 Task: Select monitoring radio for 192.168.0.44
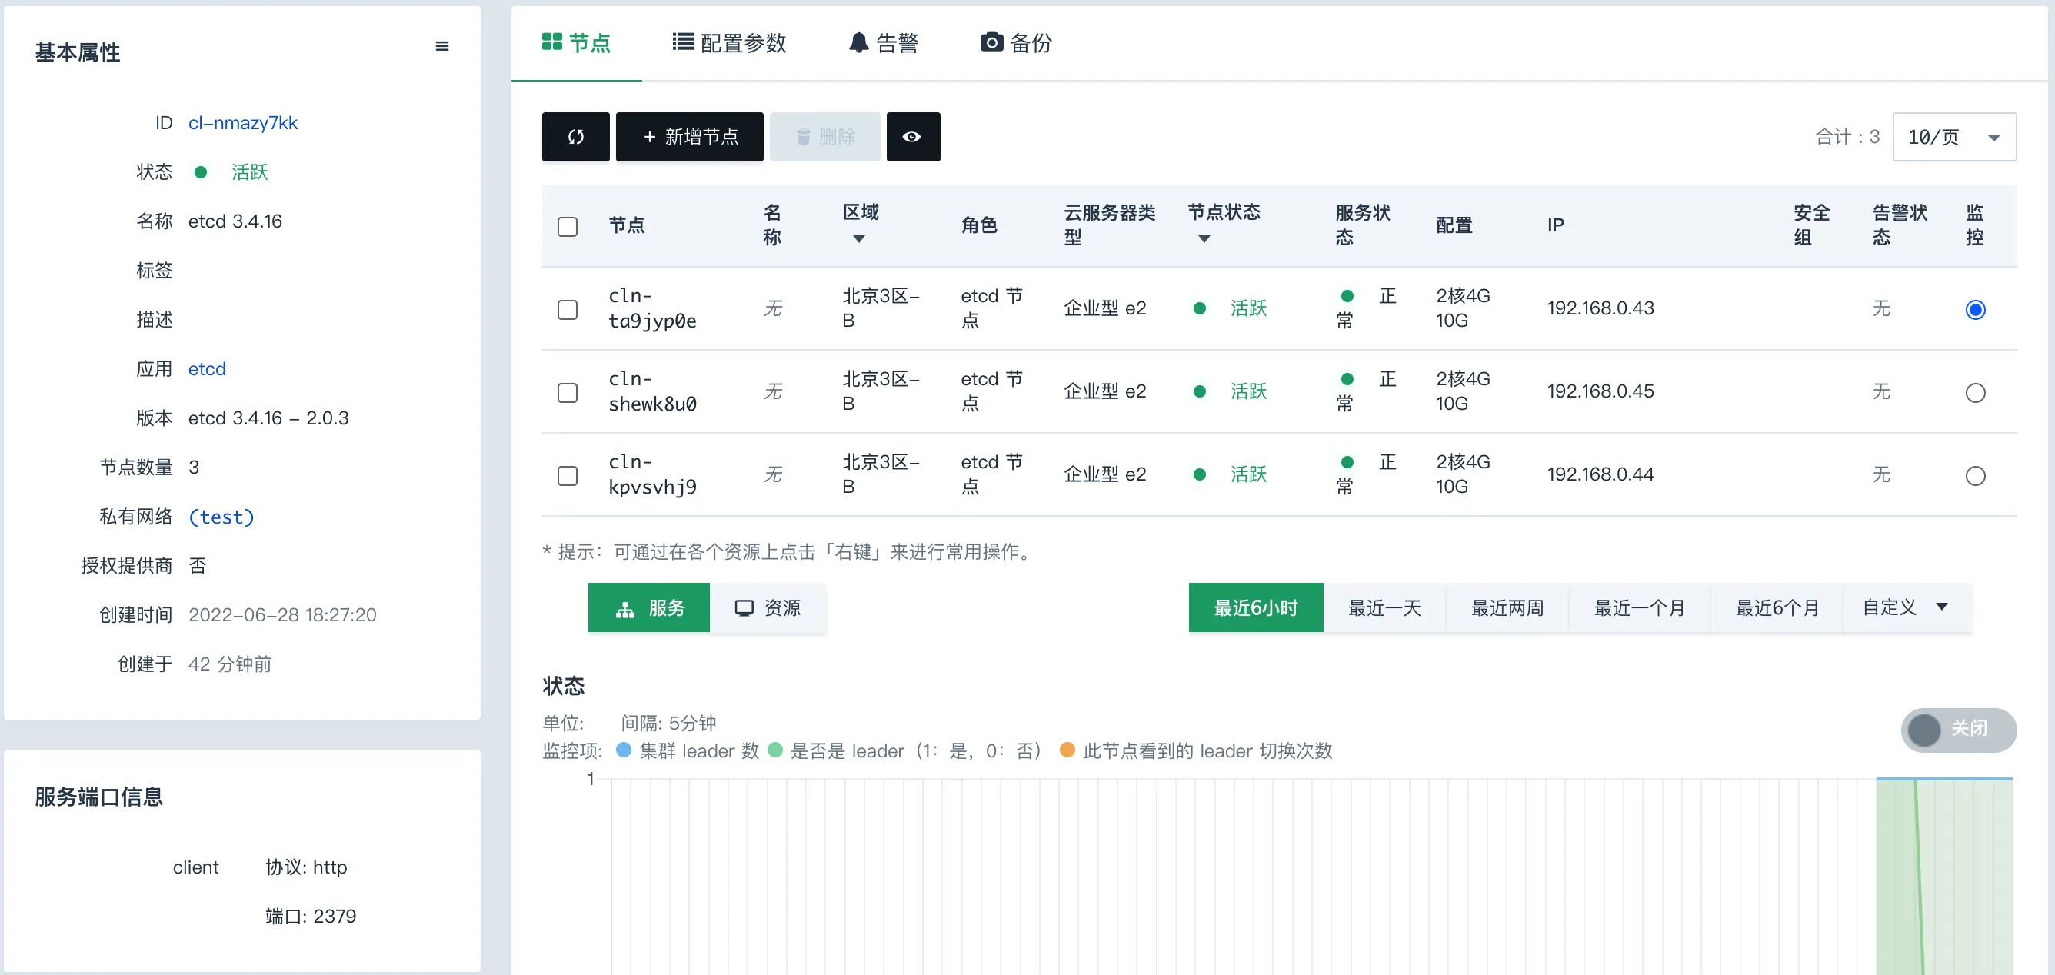tap(1974, 475)
